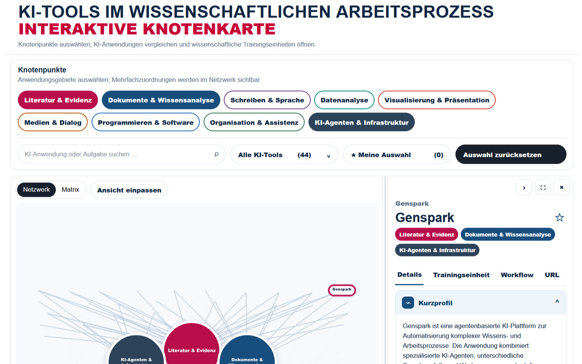Toggle Programmieren & Software filter chip
This screenshot has height=364, width=582.
point(145,122)
